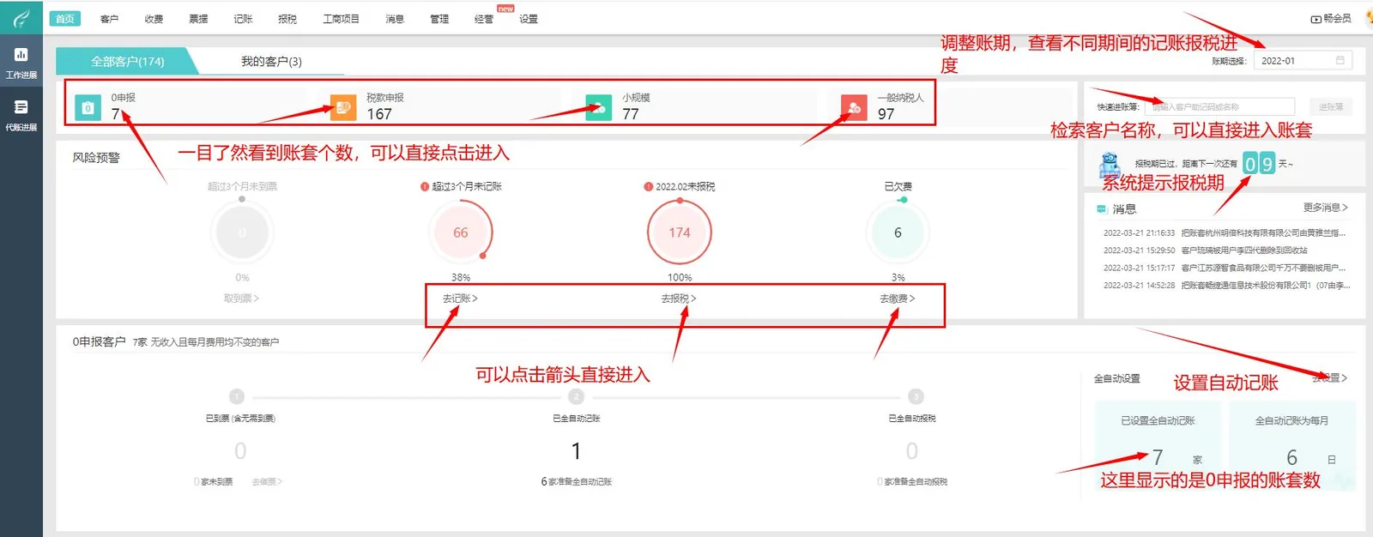The image size is (1373, 537).
Task: Click the 已设置全自动记账 card
Action: click(x=1158, y=444)
